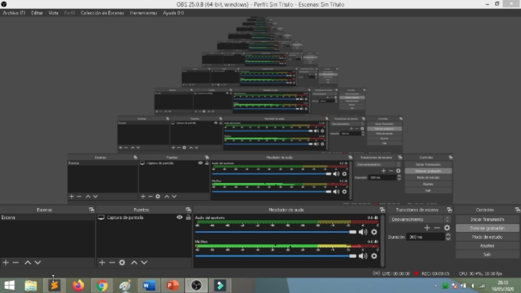This screenshot has height=293, width=521.
Task: Open Ajustes in the Controles panel
Action: tap(487, 246)
